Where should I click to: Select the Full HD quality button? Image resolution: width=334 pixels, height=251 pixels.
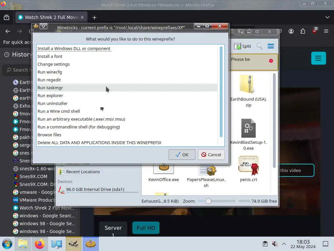(x=146, y=228)
